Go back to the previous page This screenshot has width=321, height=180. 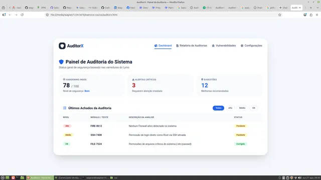(10, 14)
